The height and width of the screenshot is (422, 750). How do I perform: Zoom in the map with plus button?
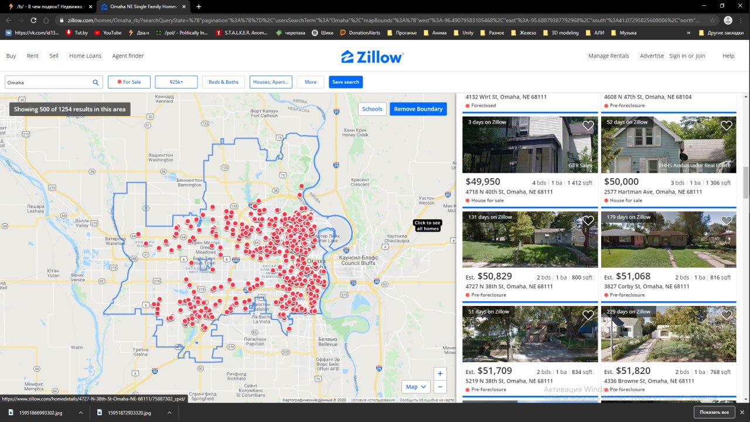pos(440,373)
